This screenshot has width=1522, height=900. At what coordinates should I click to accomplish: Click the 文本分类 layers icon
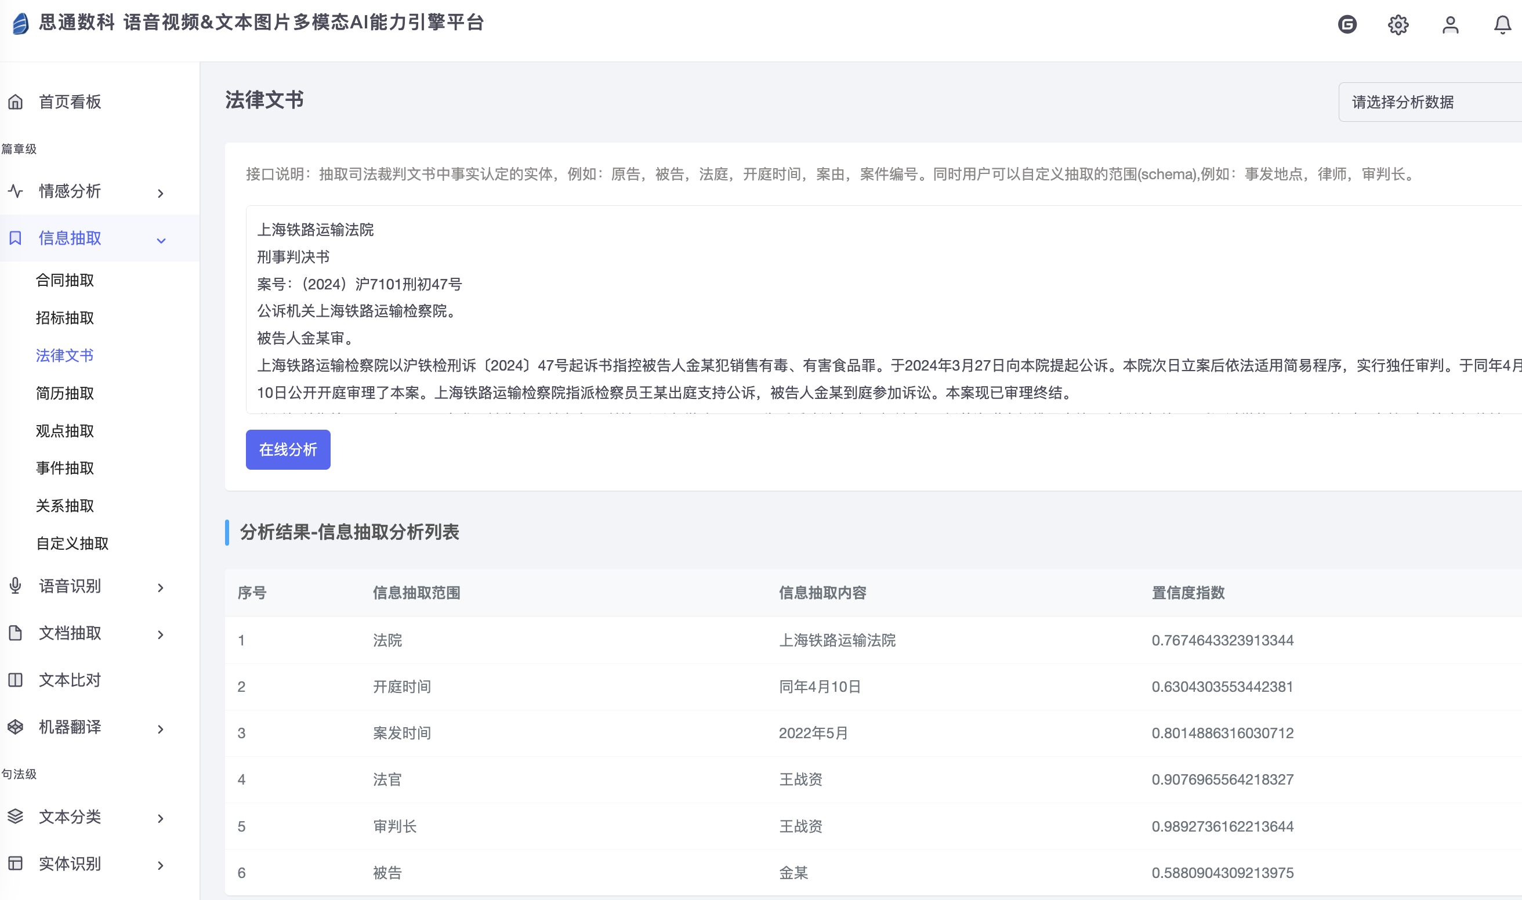tap(16, 816)
